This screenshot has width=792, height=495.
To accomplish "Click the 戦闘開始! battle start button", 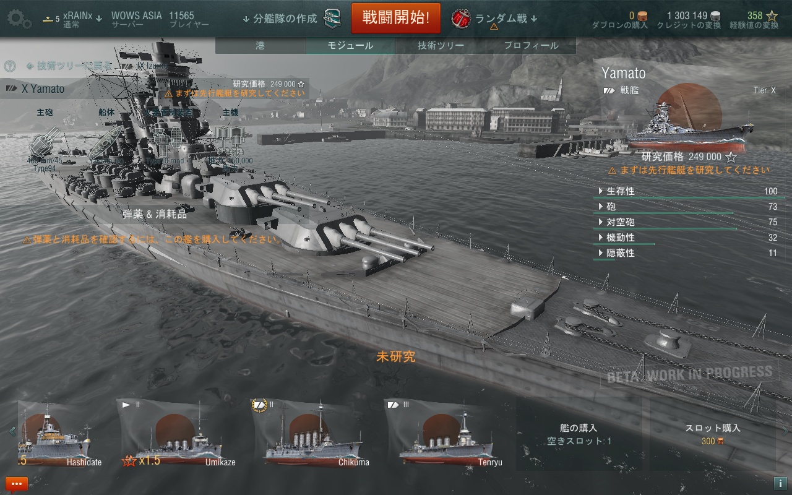I will pyautogui.click(x=396, y=18).
